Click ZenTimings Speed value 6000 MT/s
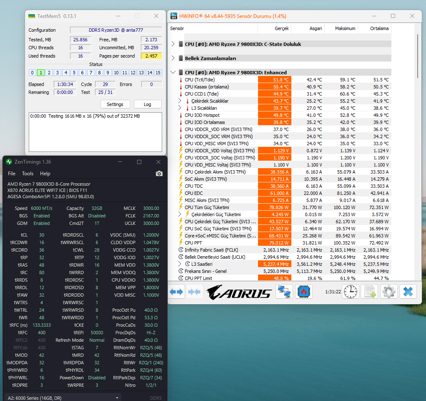Image resolution: width=426 pixels, height=401 pixels. (x=42, y=208)
